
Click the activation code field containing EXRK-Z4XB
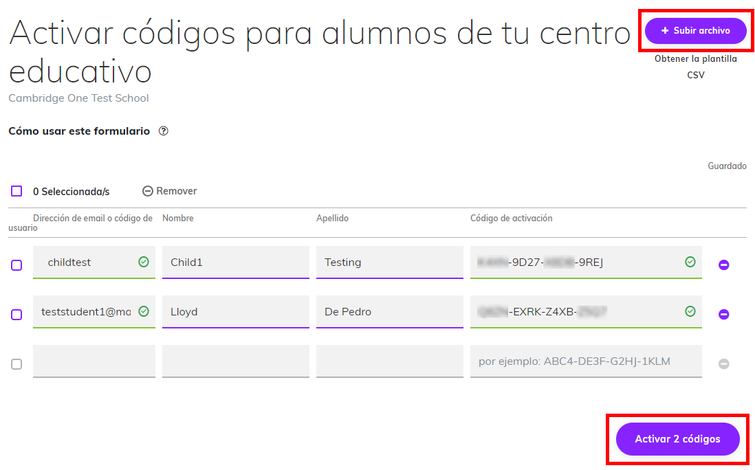[586, 312]
